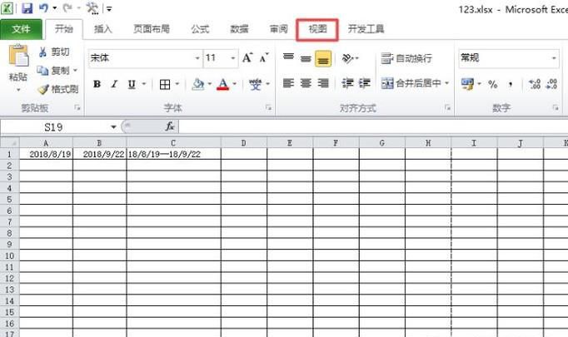568x337 pixels.
Task: Toggle Italic formatting
Action: 114,84
